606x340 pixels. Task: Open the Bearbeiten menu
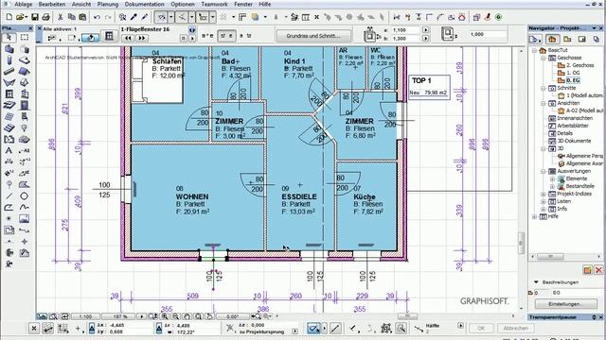pyautogui.click(x=52, y=4)
